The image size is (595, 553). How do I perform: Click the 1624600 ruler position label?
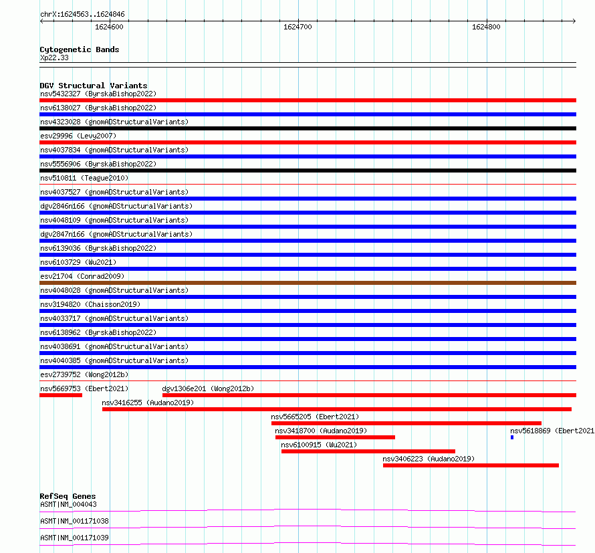[x=109, y=27]
